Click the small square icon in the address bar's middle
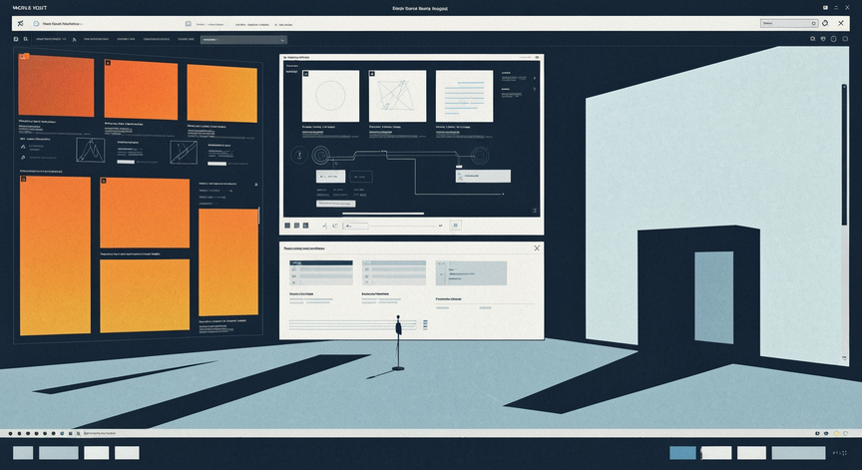Screen dimensions: 862x470 tap(188, 24)
